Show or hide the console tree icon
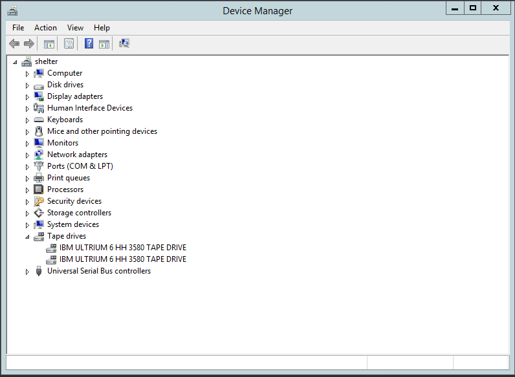Viewport: 515px width, 377px height. pos(49,43)
